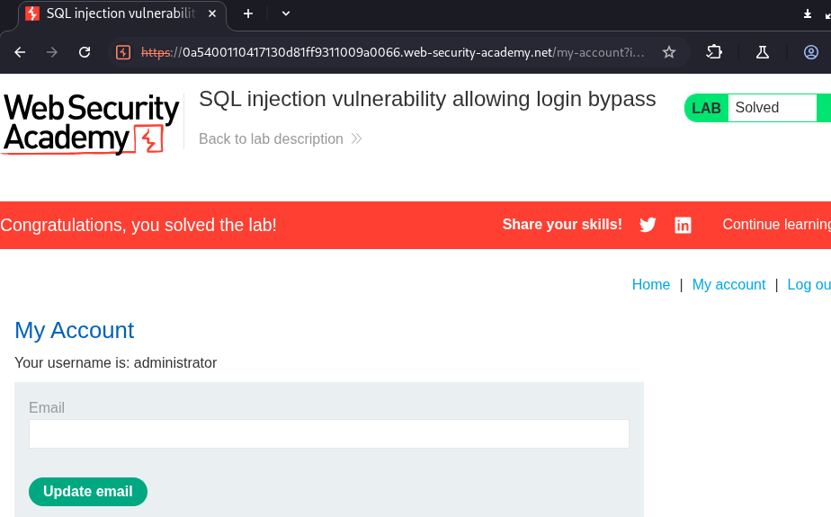Click the Update email button
Viewport: 831px width, 517px height.
click(x=88, y=492)
